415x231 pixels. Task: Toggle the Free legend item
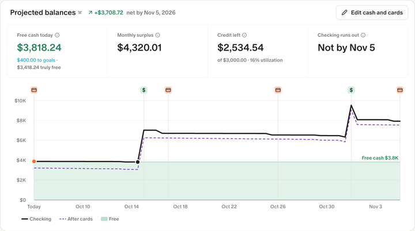110,219
